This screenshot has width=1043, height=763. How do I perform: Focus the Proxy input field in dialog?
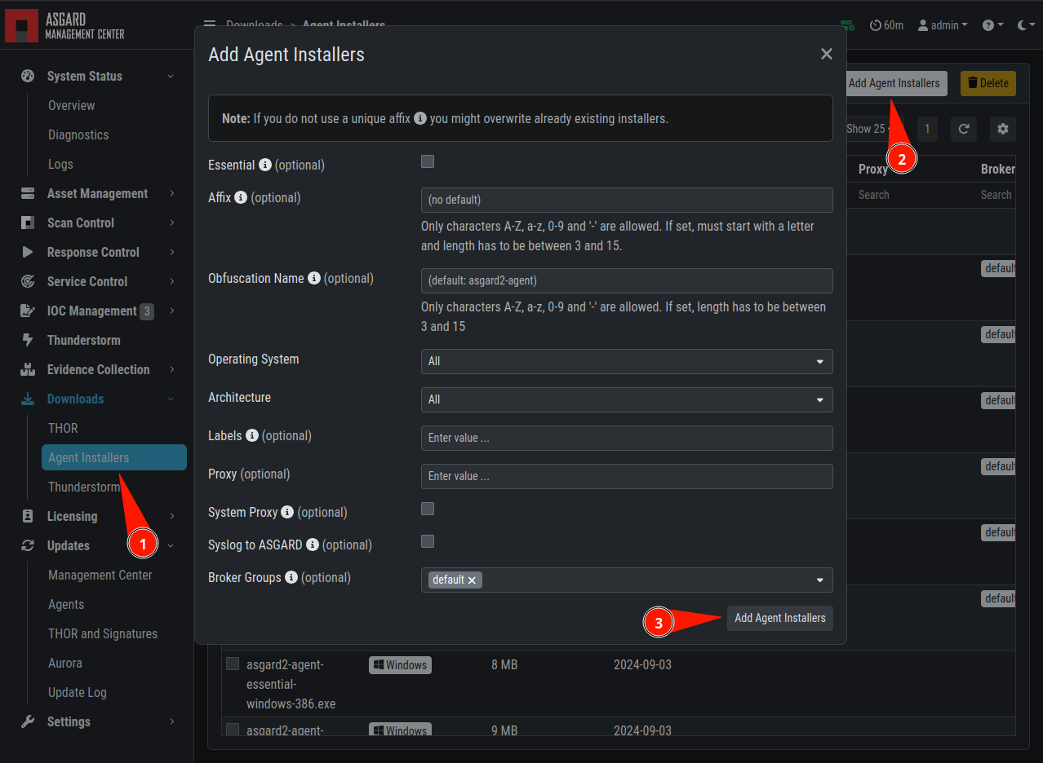pos(627,476)
